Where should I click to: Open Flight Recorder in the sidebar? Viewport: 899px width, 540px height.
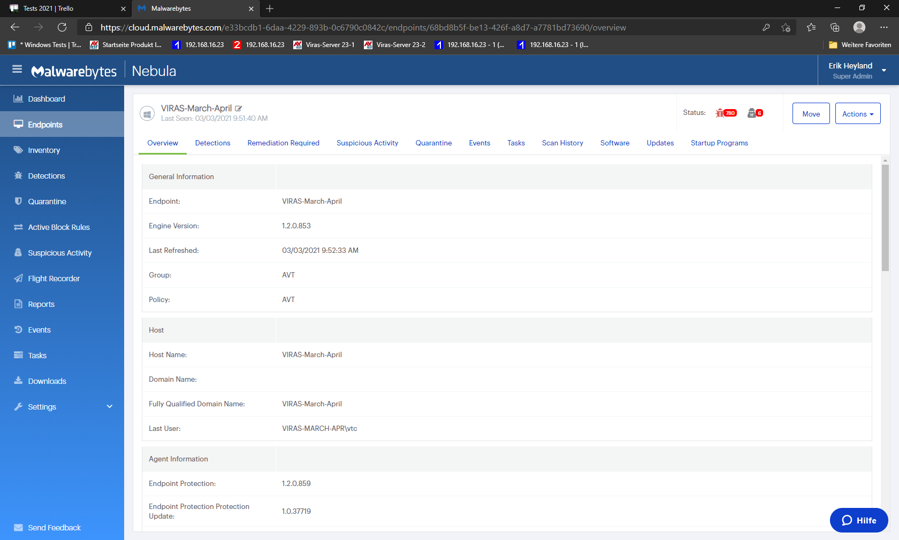(x=54, y=279)
